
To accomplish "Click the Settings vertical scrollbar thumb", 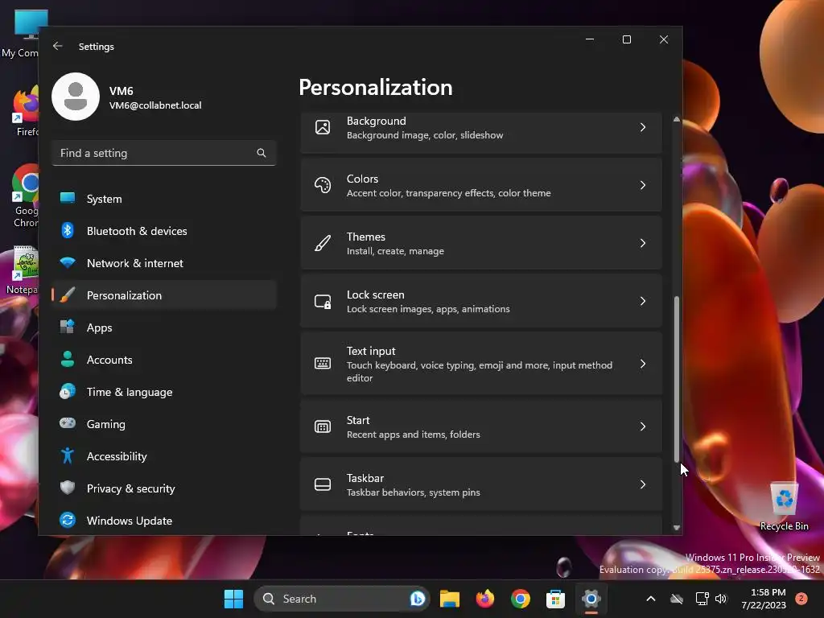I will 676,379.
